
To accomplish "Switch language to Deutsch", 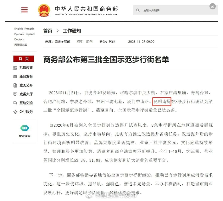I will [19, 39].
